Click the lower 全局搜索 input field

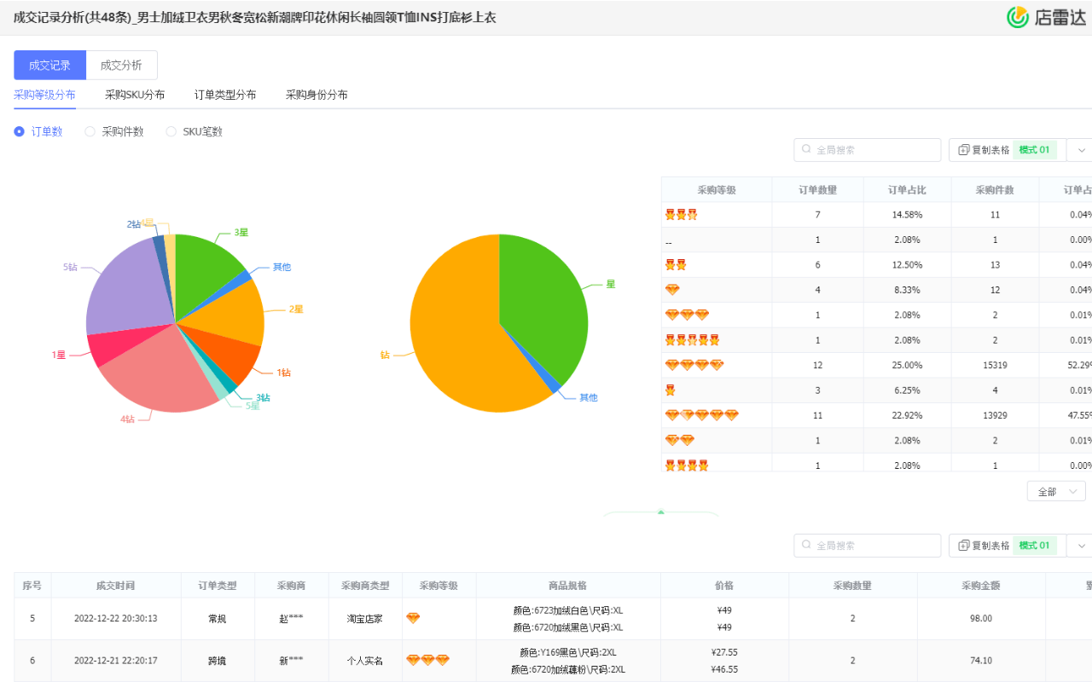tap(867, 546)
